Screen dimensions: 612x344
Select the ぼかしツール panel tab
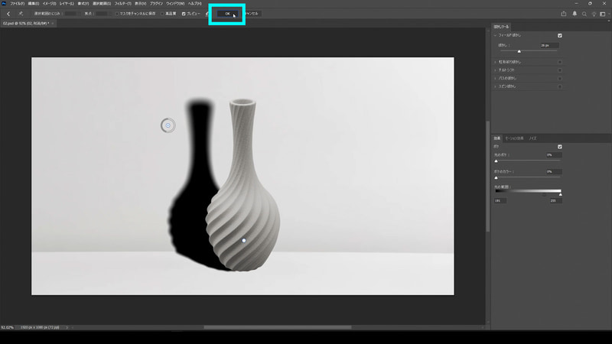coord(501,27)
